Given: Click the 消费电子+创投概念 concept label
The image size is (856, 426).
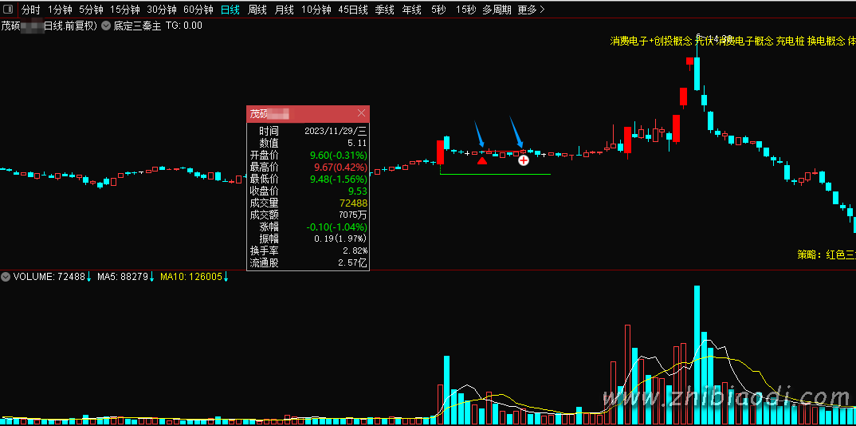Looking at the screenshot, I should [x=651, y=41].
